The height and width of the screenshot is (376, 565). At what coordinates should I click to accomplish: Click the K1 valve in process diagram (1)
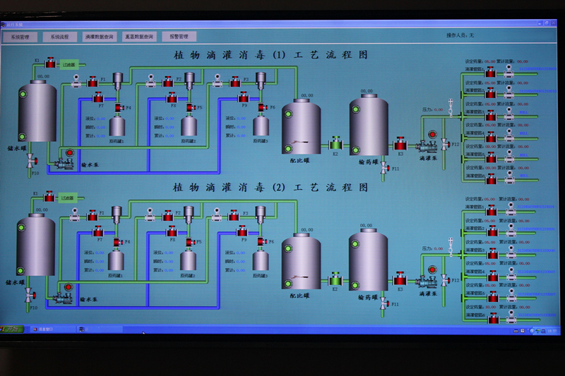click(50, 65)
